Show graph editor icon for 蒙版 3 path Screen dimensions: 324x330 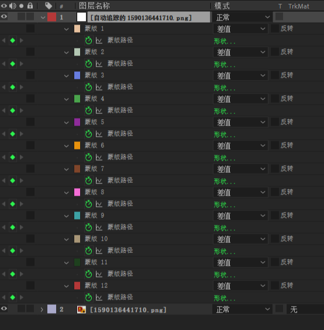click(99, 87)
